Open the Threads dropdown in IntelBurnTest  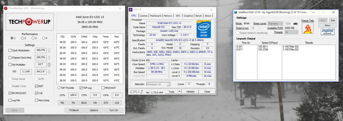[291, 32]
